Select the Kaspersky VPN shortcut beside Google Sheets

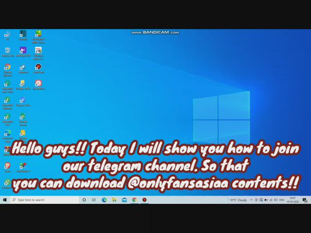pos(8,120)
